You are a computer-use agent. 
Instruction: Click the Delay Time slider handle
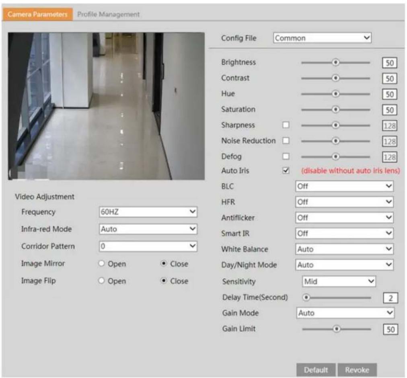(x=306, y=298)
